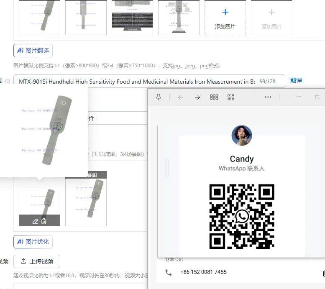Click the help icon beside title label

tap(8, 81)
